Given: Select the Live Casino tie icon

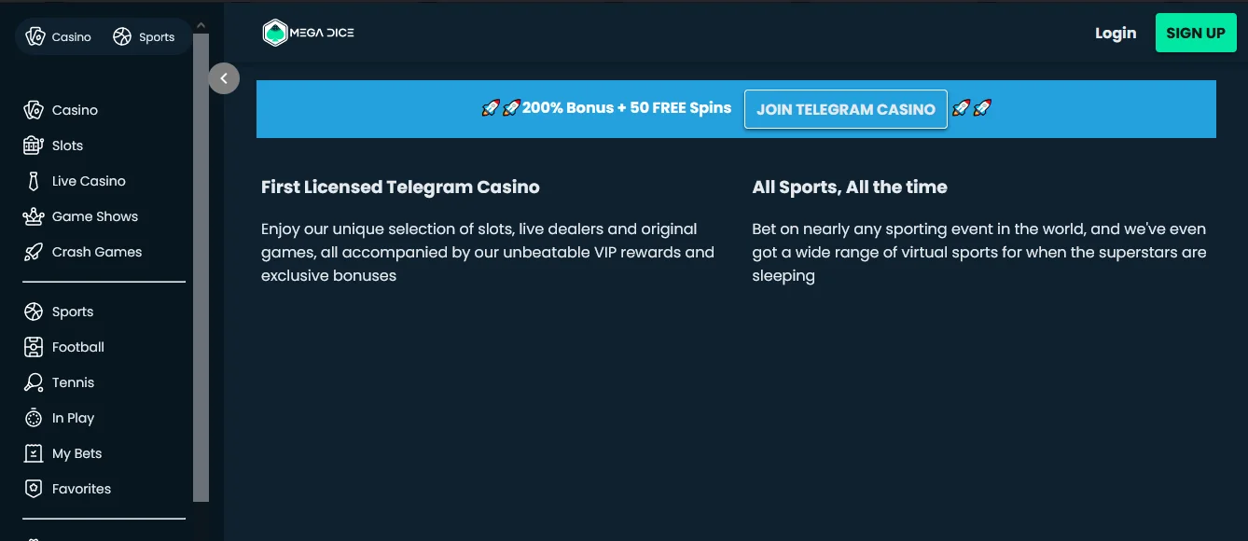Looking at the screenshot, I should pos(34,181).
